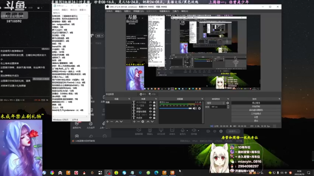The height and width of the screenshot is (176, 314).
Task: Open Microsoft Edge from the taskbar
Action: click(156, 172)
